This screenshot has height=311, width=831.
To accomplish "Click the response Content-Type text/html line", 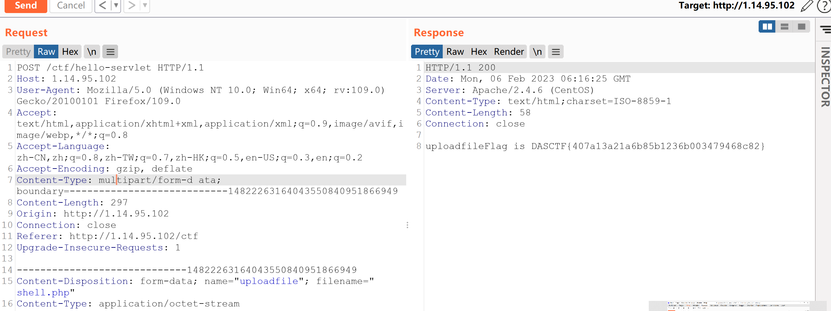I will [548, 101].
